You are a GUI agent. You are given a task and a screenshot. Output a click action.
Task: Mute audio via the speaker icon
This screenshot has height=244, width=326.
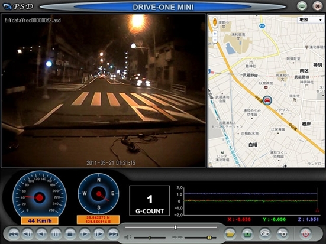pos(128,237)
